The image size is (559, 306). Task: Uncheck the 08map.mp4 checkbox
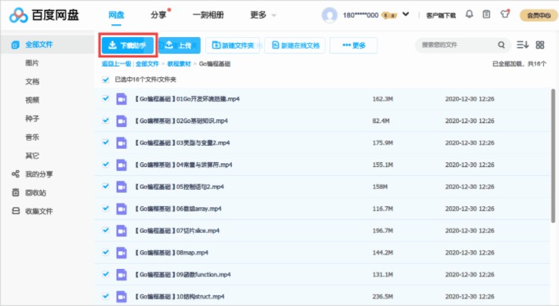[105, 252]
